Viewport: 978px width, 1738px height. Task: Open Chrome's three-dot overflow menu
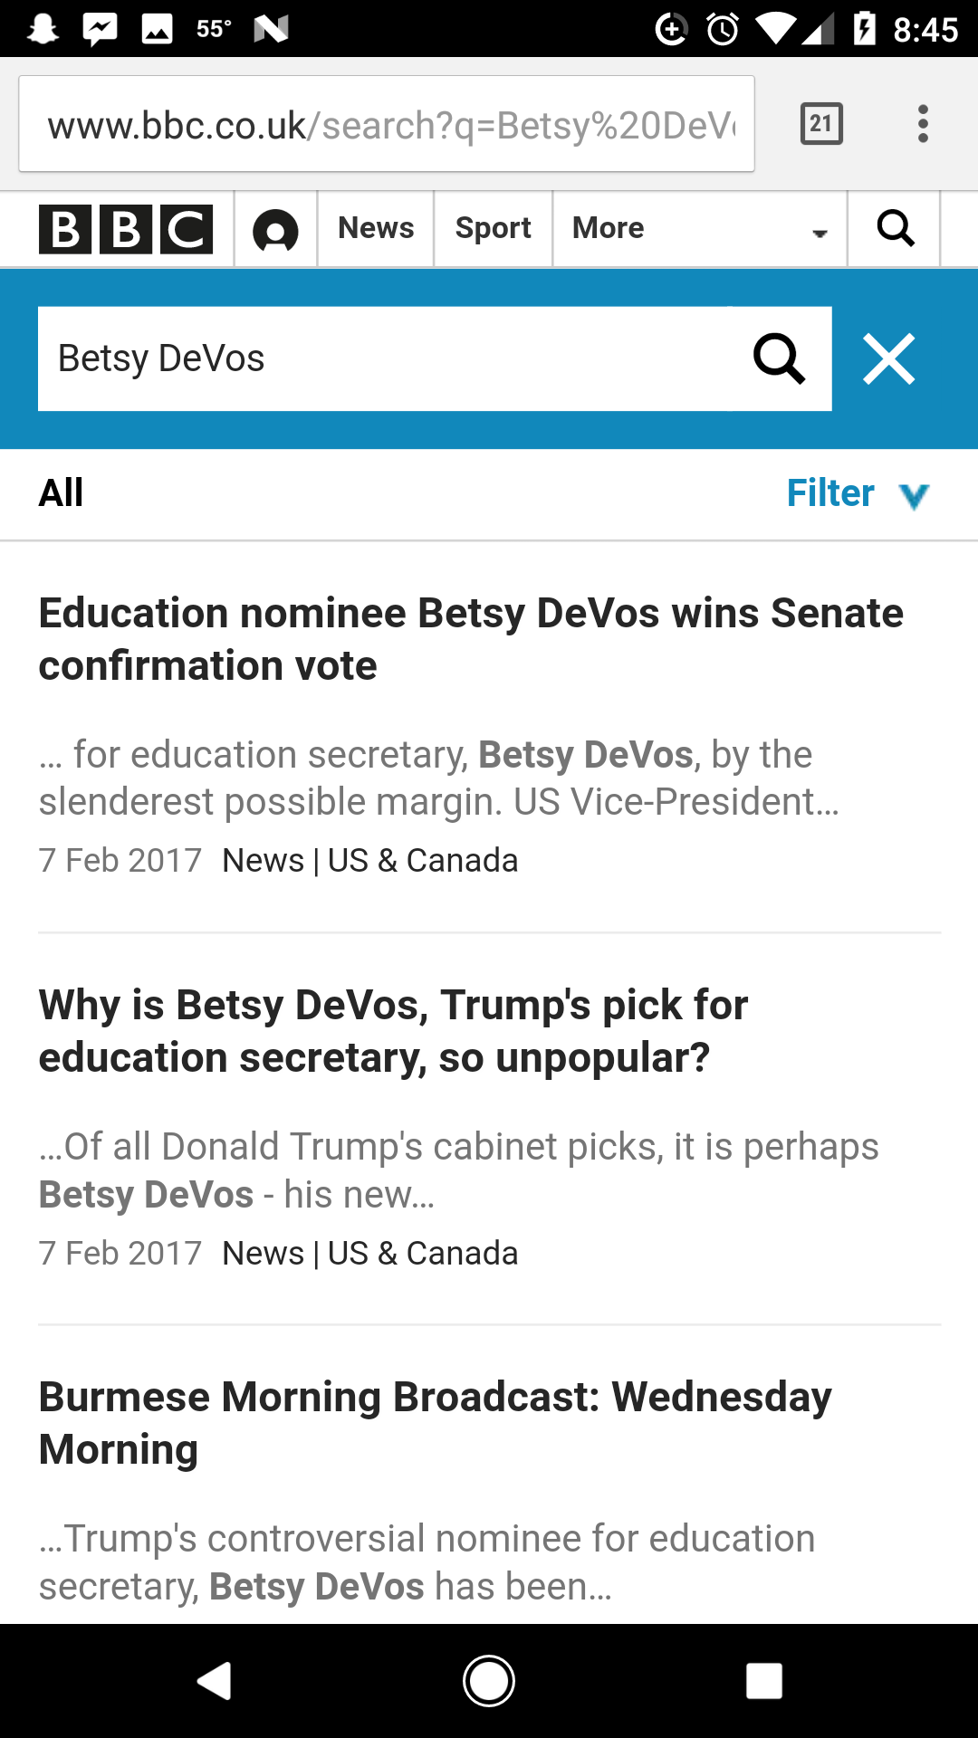[923, 124]
